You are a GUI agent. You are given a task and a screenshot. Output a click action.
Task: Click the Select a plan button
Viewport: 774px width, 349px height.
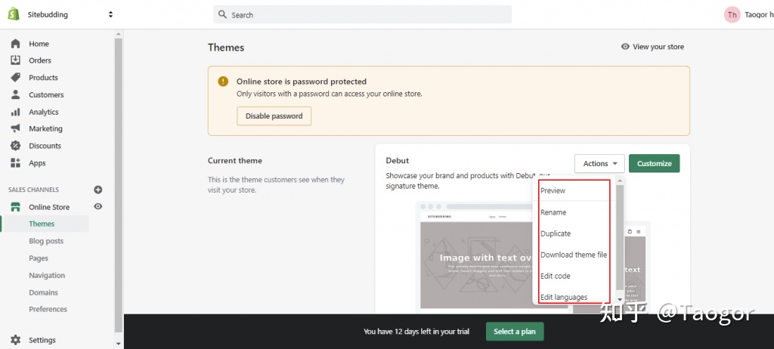514,332
